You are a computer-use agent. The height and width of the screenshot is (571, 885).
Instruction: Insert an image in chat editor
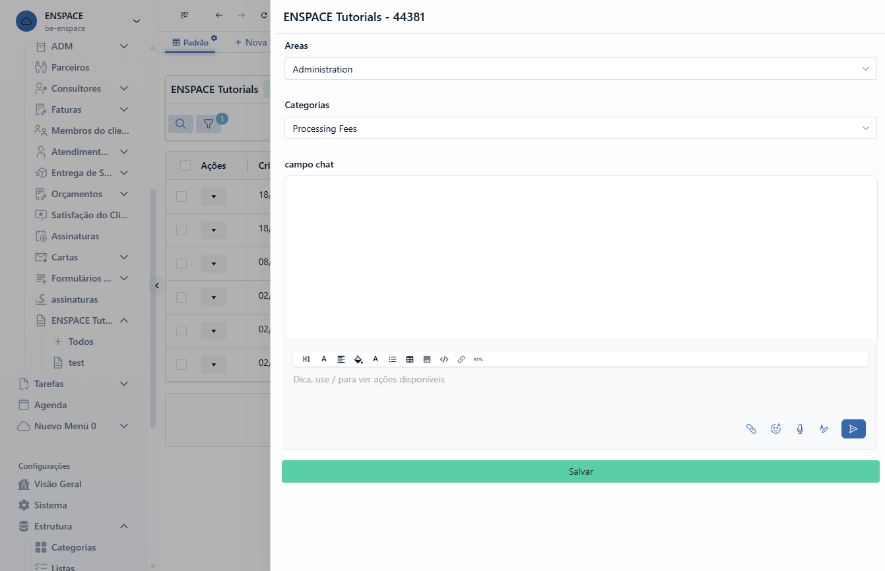tap(427, 359)
